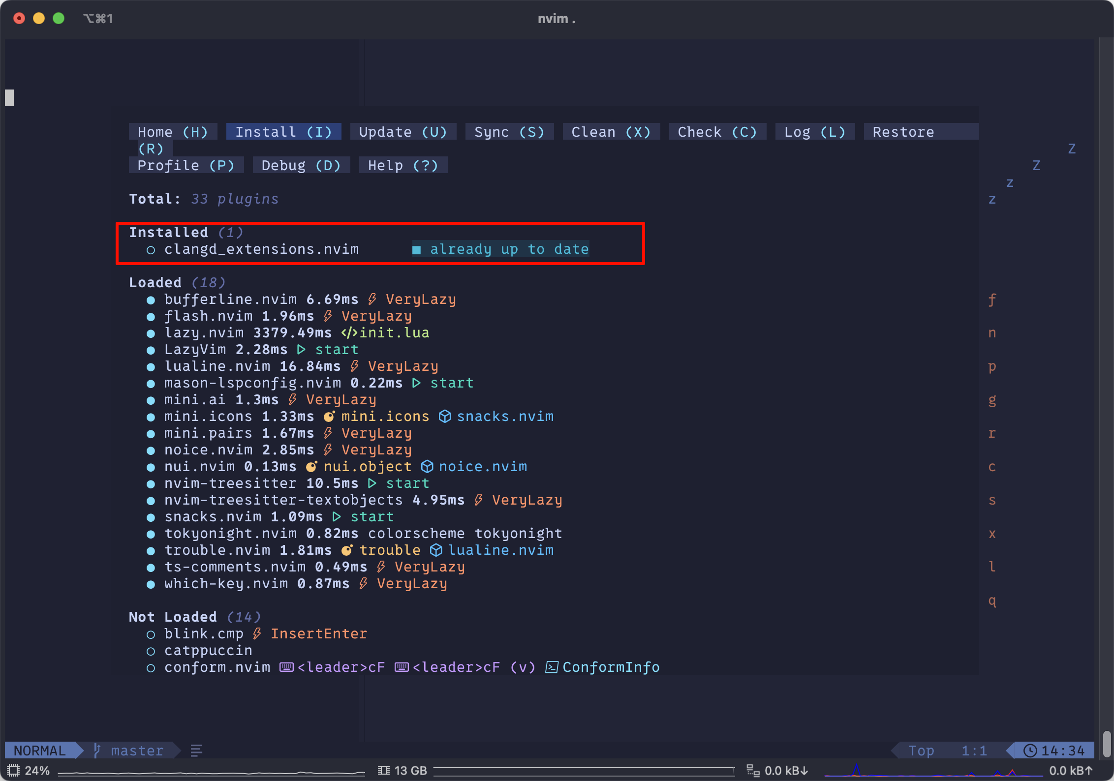
Task: Click the terminal scrollbar thumb at right edge
Action: [1107, 744]
